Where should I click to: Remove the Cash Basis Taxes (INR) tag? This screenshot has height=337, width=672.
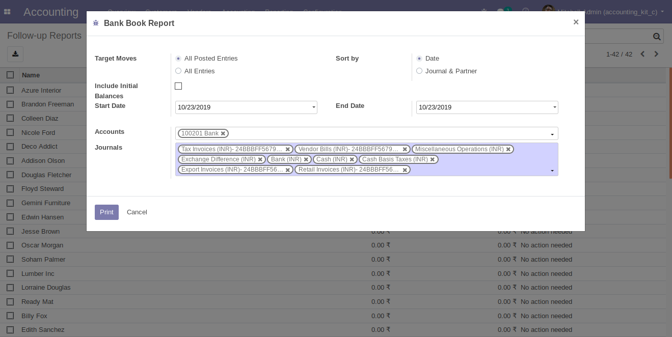click(x=433, y=159)
